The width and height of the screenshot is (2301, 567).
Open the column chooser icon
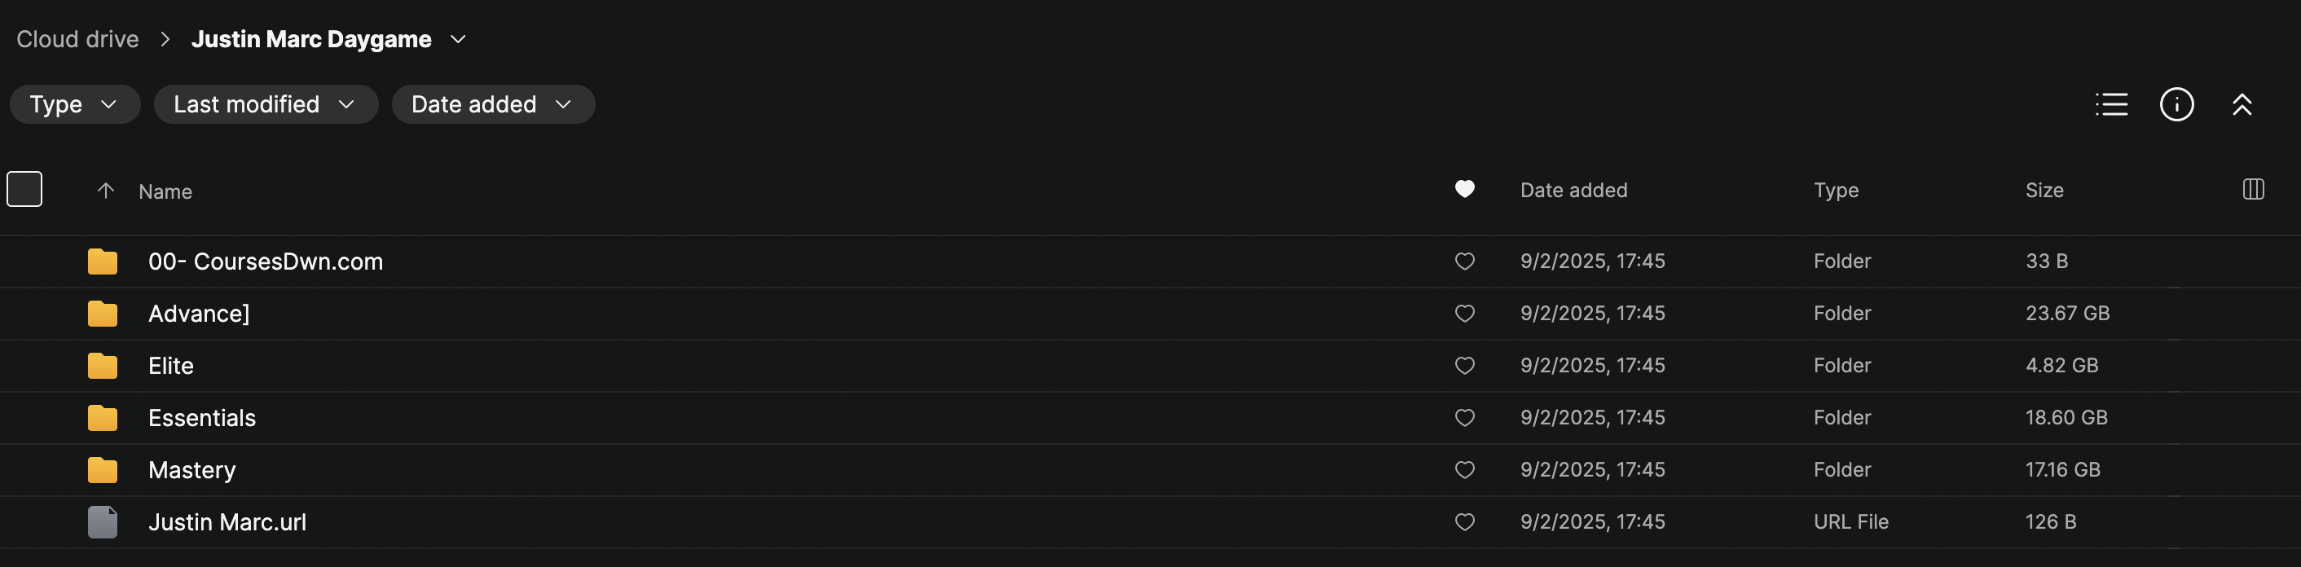(x=2253, y=189)
